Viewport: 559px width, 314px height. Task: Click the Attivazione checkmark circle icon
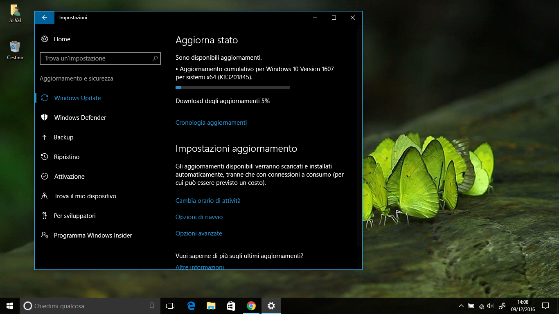45,177
